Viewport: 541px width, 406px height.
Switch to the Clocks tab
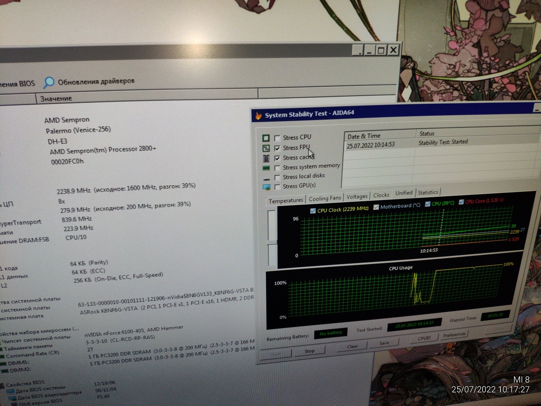pos(381,195)
